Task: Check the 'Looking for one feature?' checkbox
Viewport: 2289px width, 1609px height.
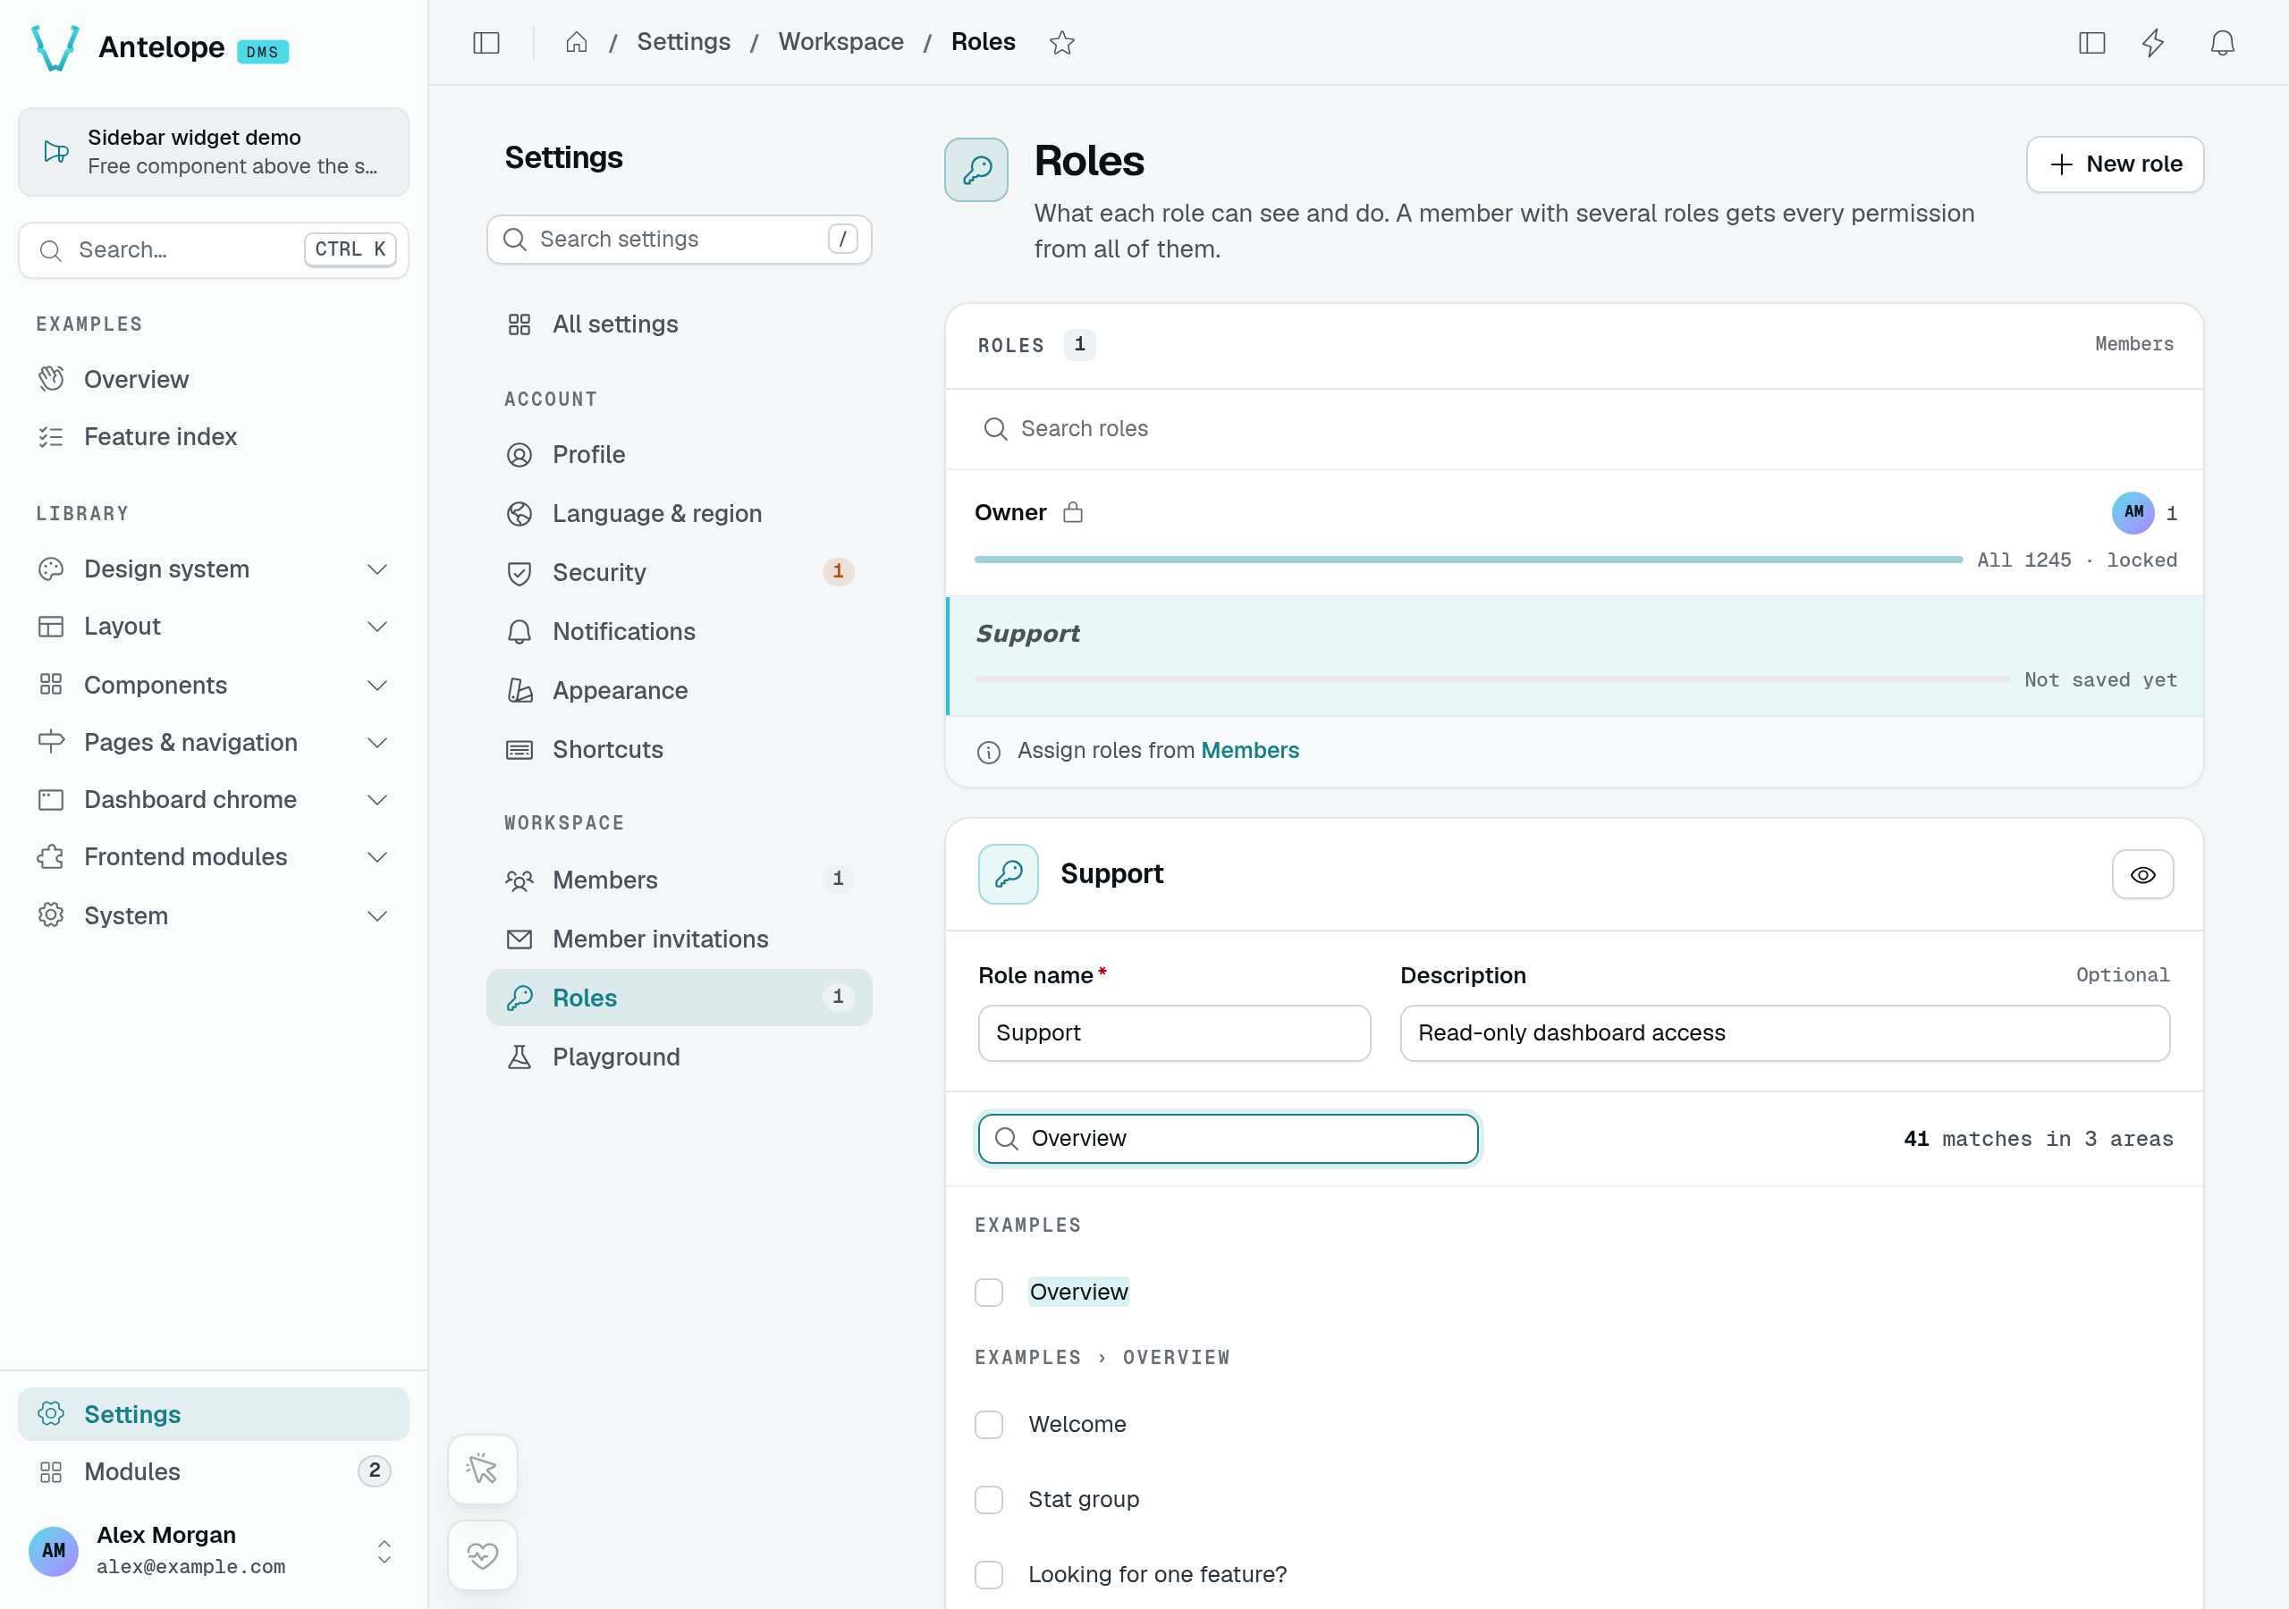Action: 988,1574
